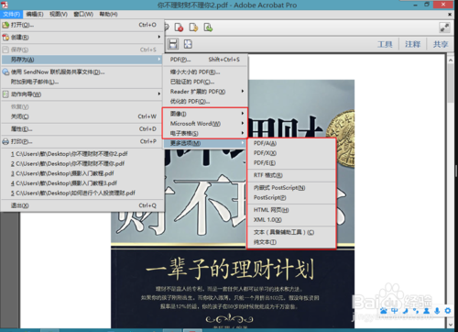Viewport: 458px width, 332px height.
Task: Open 属性(E)... document properties
Action: click(x=82, y=129)
